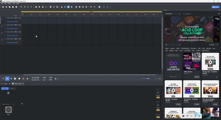Switch to the Effects Rack tab
Viewport: 221px width, 120px height.
pyautogui.click(x=18, y=84)
